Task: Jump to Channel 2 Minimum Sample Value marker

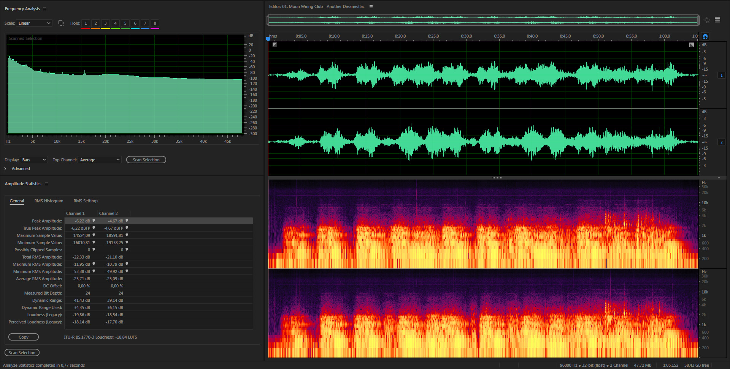Action: [x=127, y=242]
